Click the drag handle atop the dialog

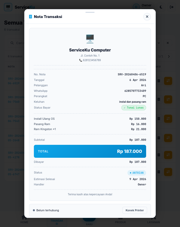(90, 12)
